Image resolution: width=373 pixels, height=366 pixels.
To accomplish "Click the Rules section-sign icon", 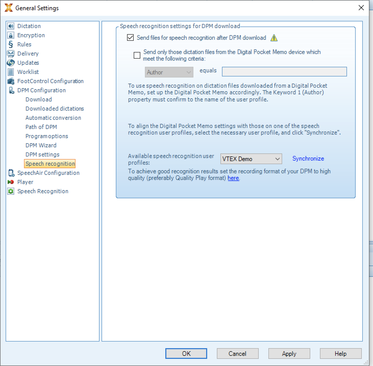I will point(11,44).
